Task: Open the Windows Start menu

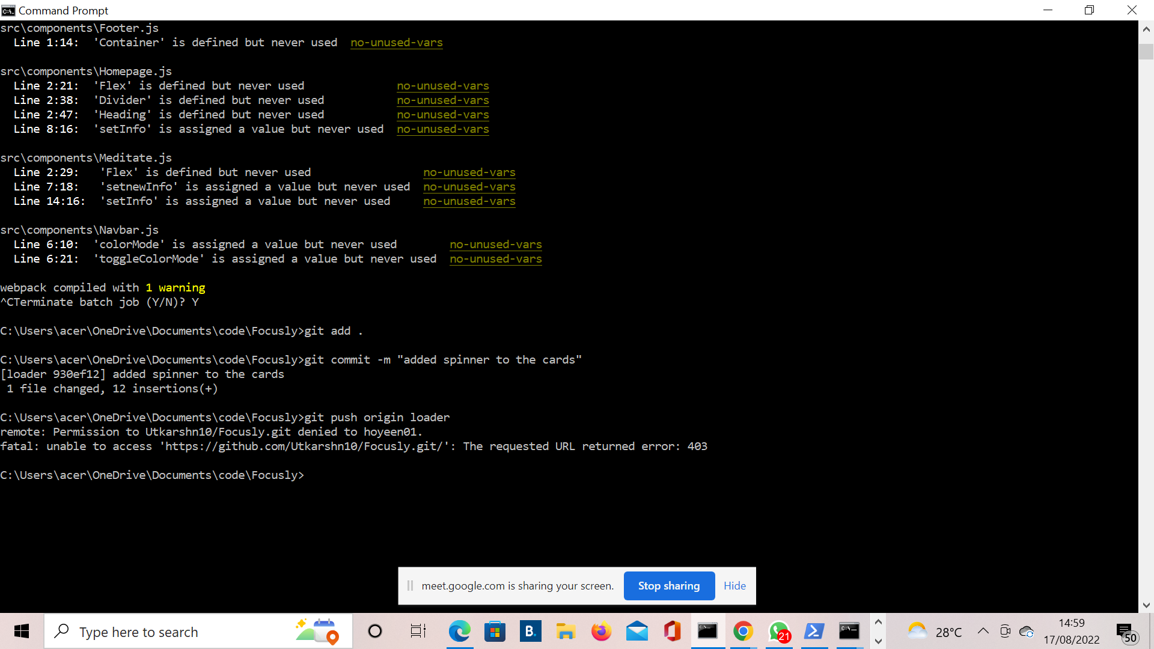Action: click(x=22, y=632)
